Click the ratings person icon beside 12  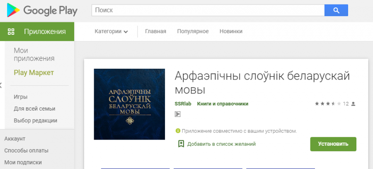pos(353,104)
